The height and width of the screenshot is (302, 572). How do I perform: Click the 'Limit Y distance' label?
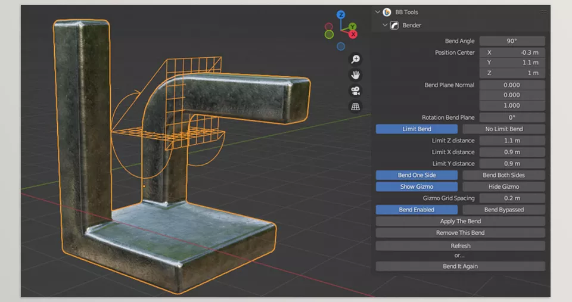point(453,164)
